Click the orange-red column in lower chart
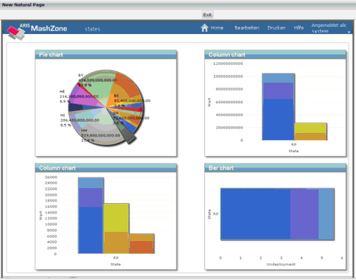This screenshot has width=356, height=280. 141,247
